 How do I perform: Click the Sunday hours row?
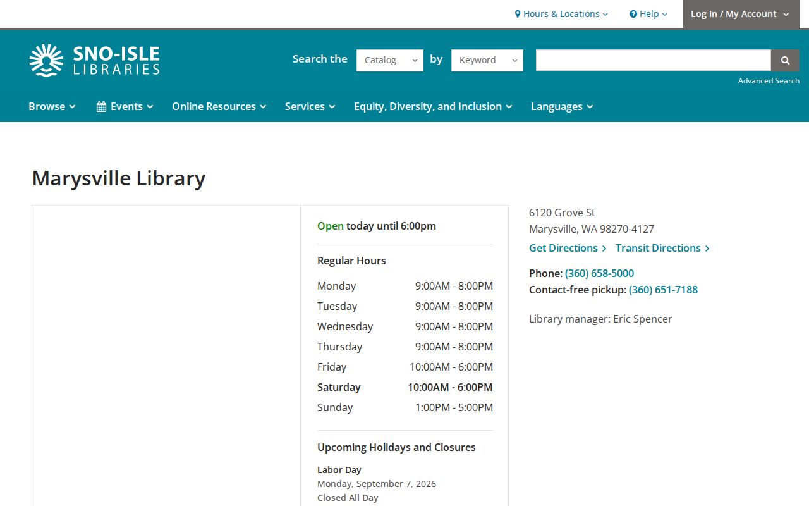point(405,407)
